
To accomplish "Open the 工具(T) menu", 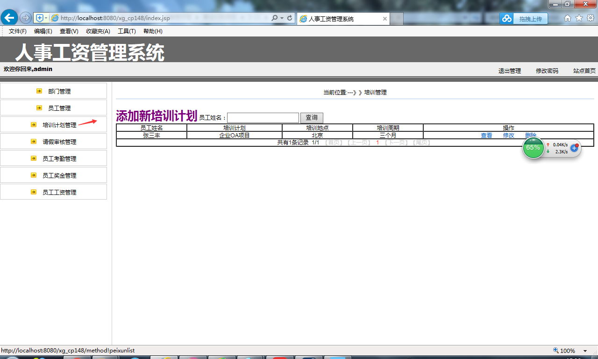I will coord(127,31).
